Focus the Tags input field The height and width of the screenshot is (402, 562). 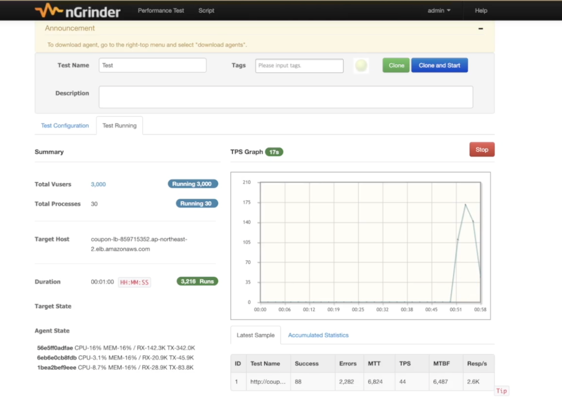click(299, 66)
